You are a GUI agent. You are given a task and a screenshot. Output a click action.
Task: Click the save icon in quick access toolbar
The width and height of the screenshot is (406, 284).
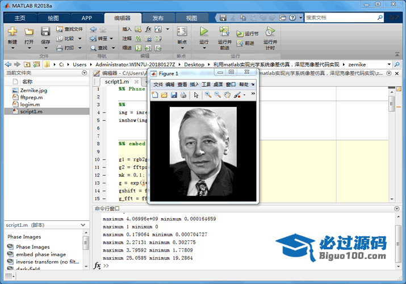[x=223, y=18]
